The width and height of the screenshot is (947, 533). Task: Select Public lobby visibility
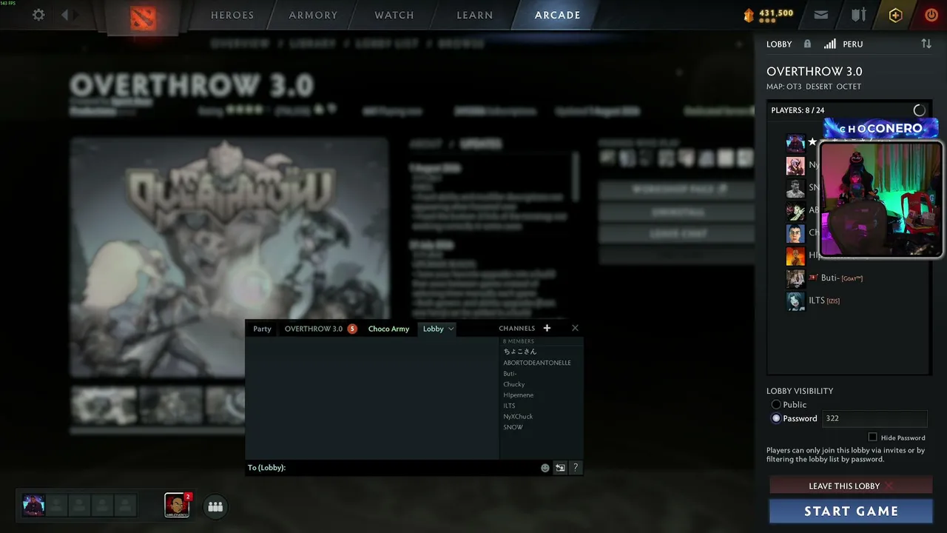point(776,405)
